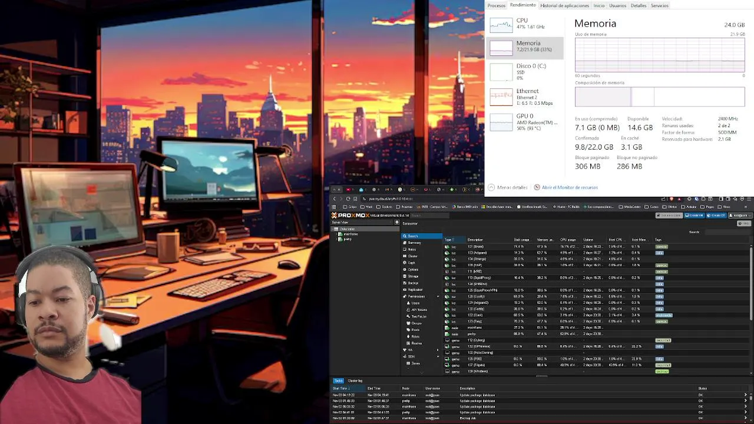
Task: Open the Server View dropdown
Action: pos(362,223)
